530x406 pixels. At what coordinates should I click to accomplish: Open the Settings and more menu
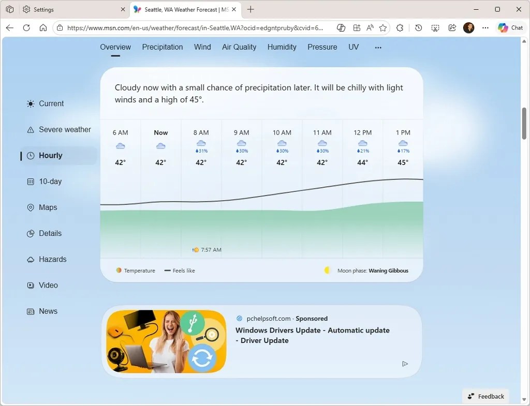(x=485, y=28)
